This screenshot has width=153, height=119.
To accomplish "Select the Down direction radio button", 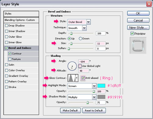I will [80, 38].
